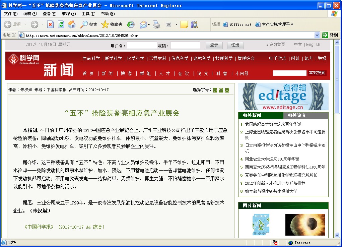Switch site language to English
The image size is (342, 247).
coord(313,44)
